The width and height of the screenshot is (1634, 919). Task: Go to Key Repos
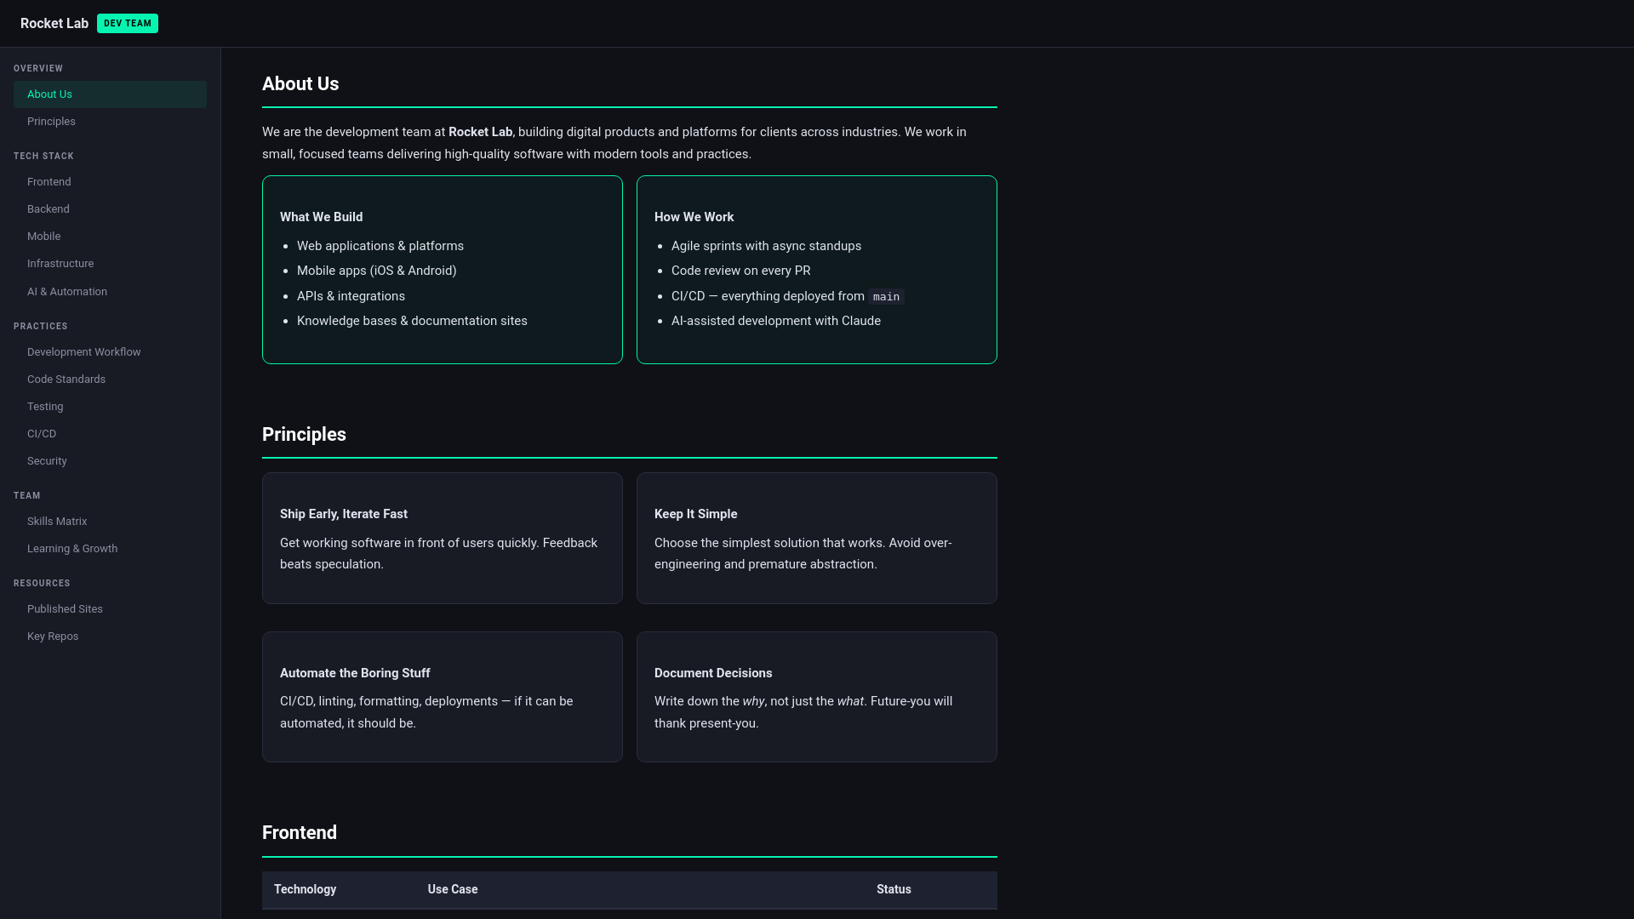(x=110, y=636)
